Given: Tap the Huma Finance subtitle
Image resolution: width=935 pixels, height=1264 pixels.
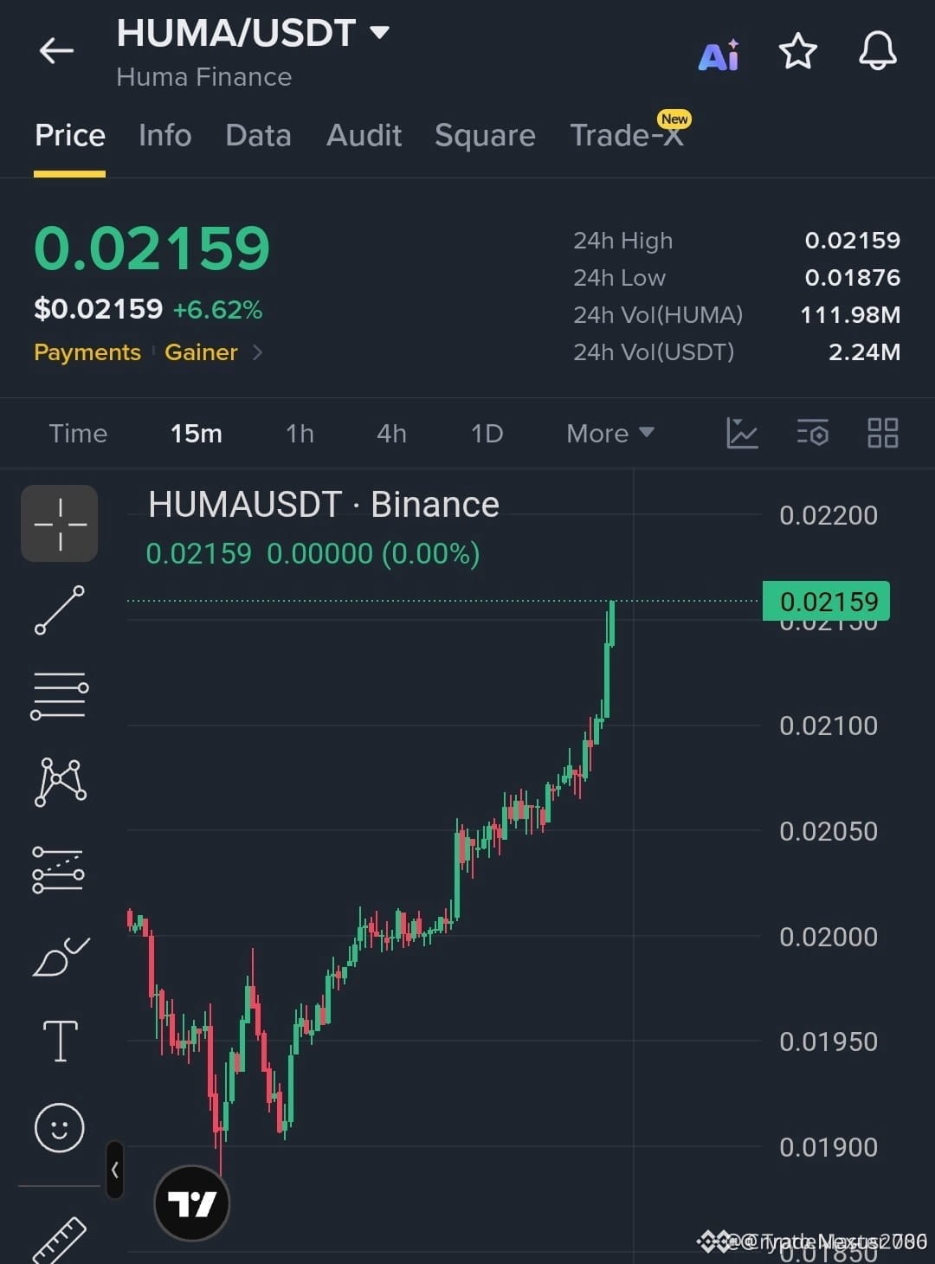Looking at the screenshot, I should point(204,77).
